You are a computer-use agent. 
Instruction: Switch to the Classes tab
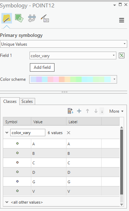point(10,101)
